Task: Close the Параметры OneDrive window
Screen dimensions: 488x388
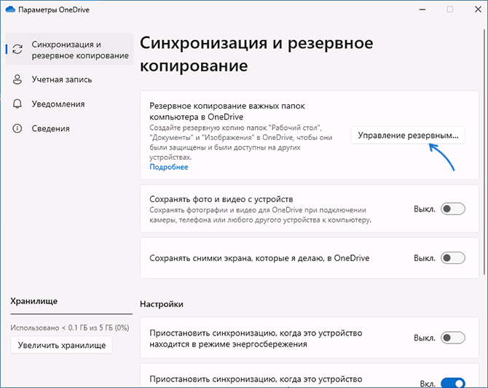Action: (x=478, y=9)
